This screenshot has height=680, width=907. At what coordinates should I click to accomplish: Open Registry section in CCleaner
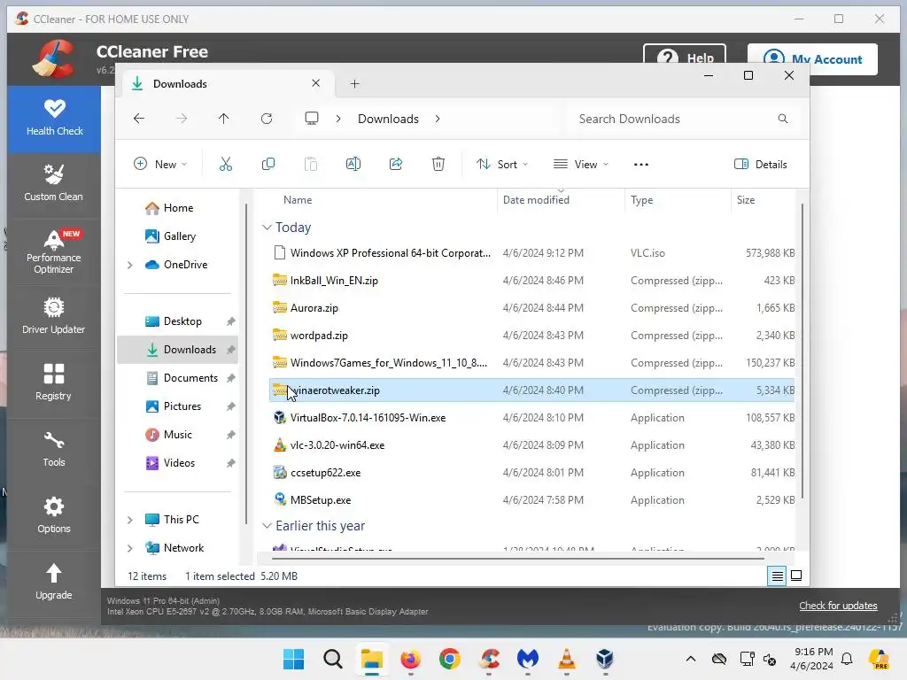tap(54, 382)
